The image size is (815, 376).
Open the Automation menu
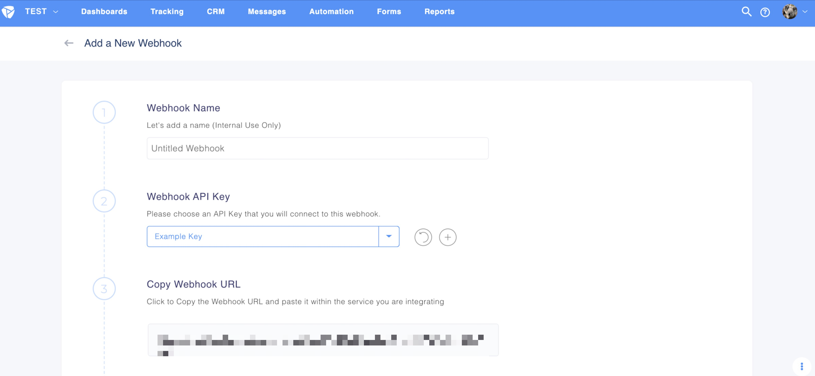(331, 12)
